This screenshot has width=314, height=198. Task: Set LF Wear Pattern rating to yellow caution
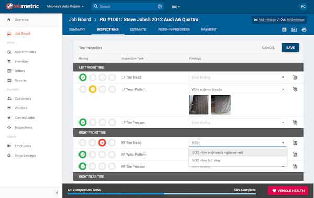tap(93, 89)
